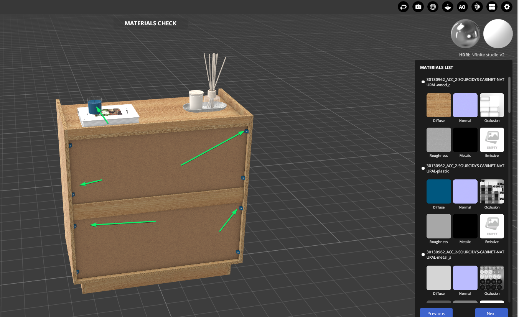This screenshot has width=519, height=317.
Task: Click the Next button
Action: point(491,313)
